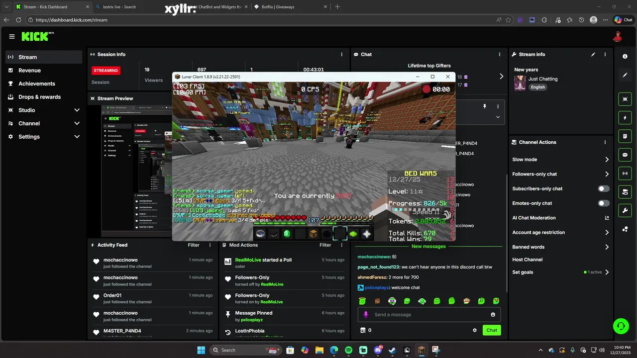This screenshot has width=637, height=358.
Task: Open a new browser tab
Action: tap(337, 7)
